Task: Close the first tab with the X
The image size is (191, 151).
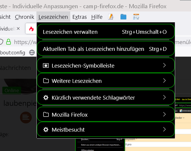Action: (18, 28)
